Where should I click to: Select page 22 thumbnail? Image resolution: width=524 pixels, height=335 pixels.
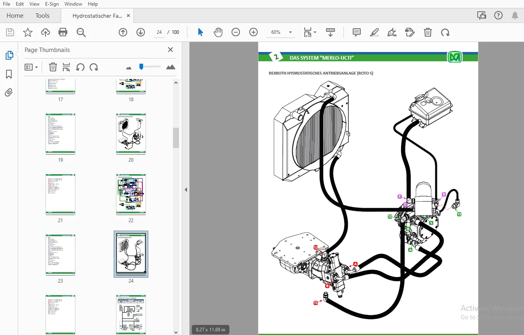coord(131,194)
